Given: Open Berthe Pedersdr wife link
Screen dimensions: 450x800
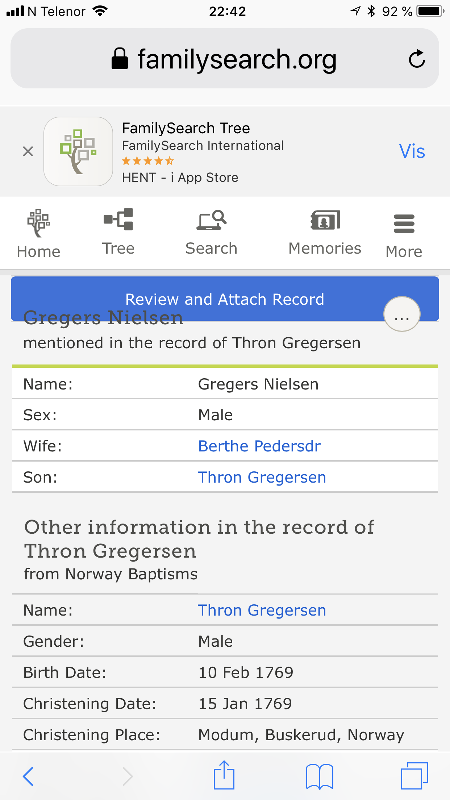Looking at the screenshot, I should [x=259, y=446].
